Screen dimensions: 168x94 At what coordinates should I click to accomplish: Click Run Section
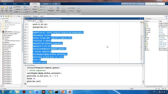tap(71, 8)
